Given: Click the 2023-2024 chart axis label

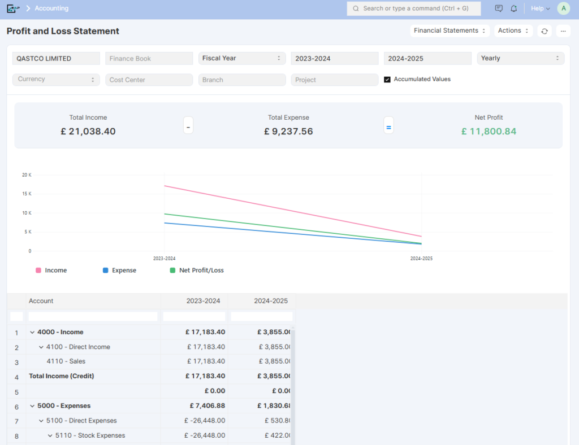Looking at the screenshot, I should click(x=165, y=259).
